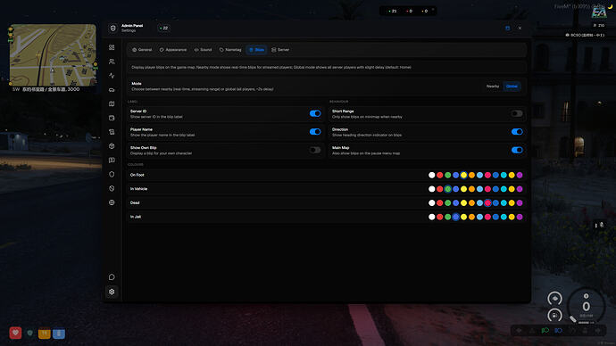Viewport: 616px width, 346px height.
Task: Open the globe icon in sidebar
Action: point(112,202)
